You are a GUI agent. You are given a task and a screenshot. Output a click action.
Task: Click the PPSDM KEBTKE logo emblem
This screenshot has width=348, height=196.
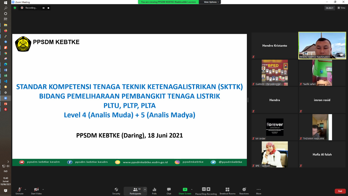23,44
